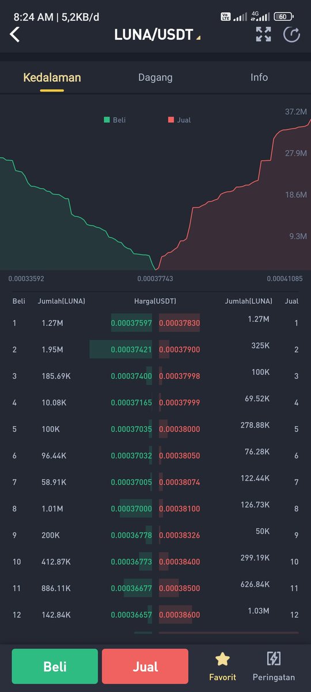The width and height of the screenshot is (311, 692).
Task: Select the Kedalaman tab
Action: point(52,77)
